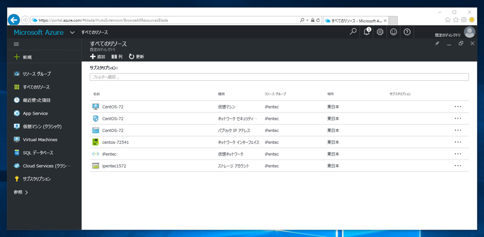Viewport: 484px width, 237px height.
Task: Open Virtual Machines in sidebar
Action: point(35,140)
